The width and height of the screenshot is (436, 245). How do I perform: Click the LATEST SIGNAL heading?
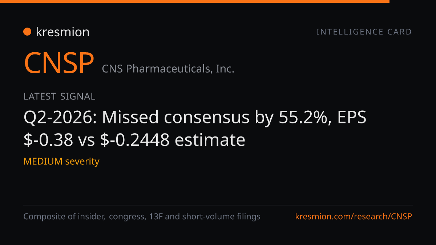59,97
